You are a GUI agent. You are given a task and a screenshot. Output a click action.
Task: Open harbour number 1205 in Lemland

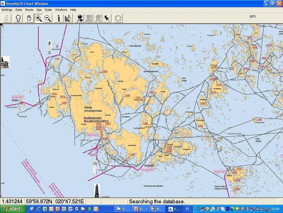132,154
